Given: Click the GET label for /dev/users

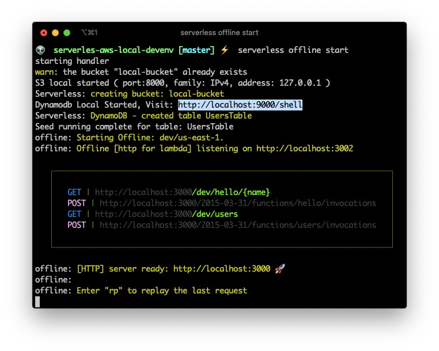Looking at the screenshot, I should click(74, 214).
